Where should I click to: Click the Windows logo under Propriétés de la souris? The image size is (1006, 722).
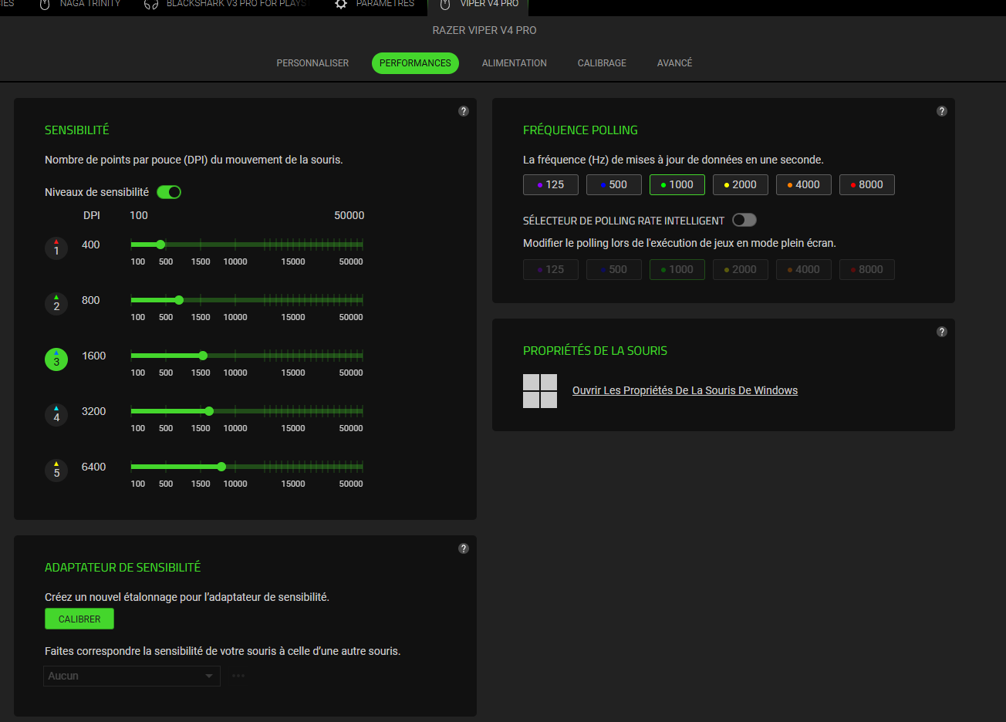click(x=540, y=391)
